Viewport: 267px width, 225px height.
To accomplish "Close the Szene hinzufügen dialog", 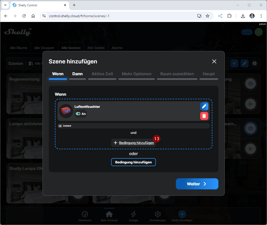I will tap(214, 61).
